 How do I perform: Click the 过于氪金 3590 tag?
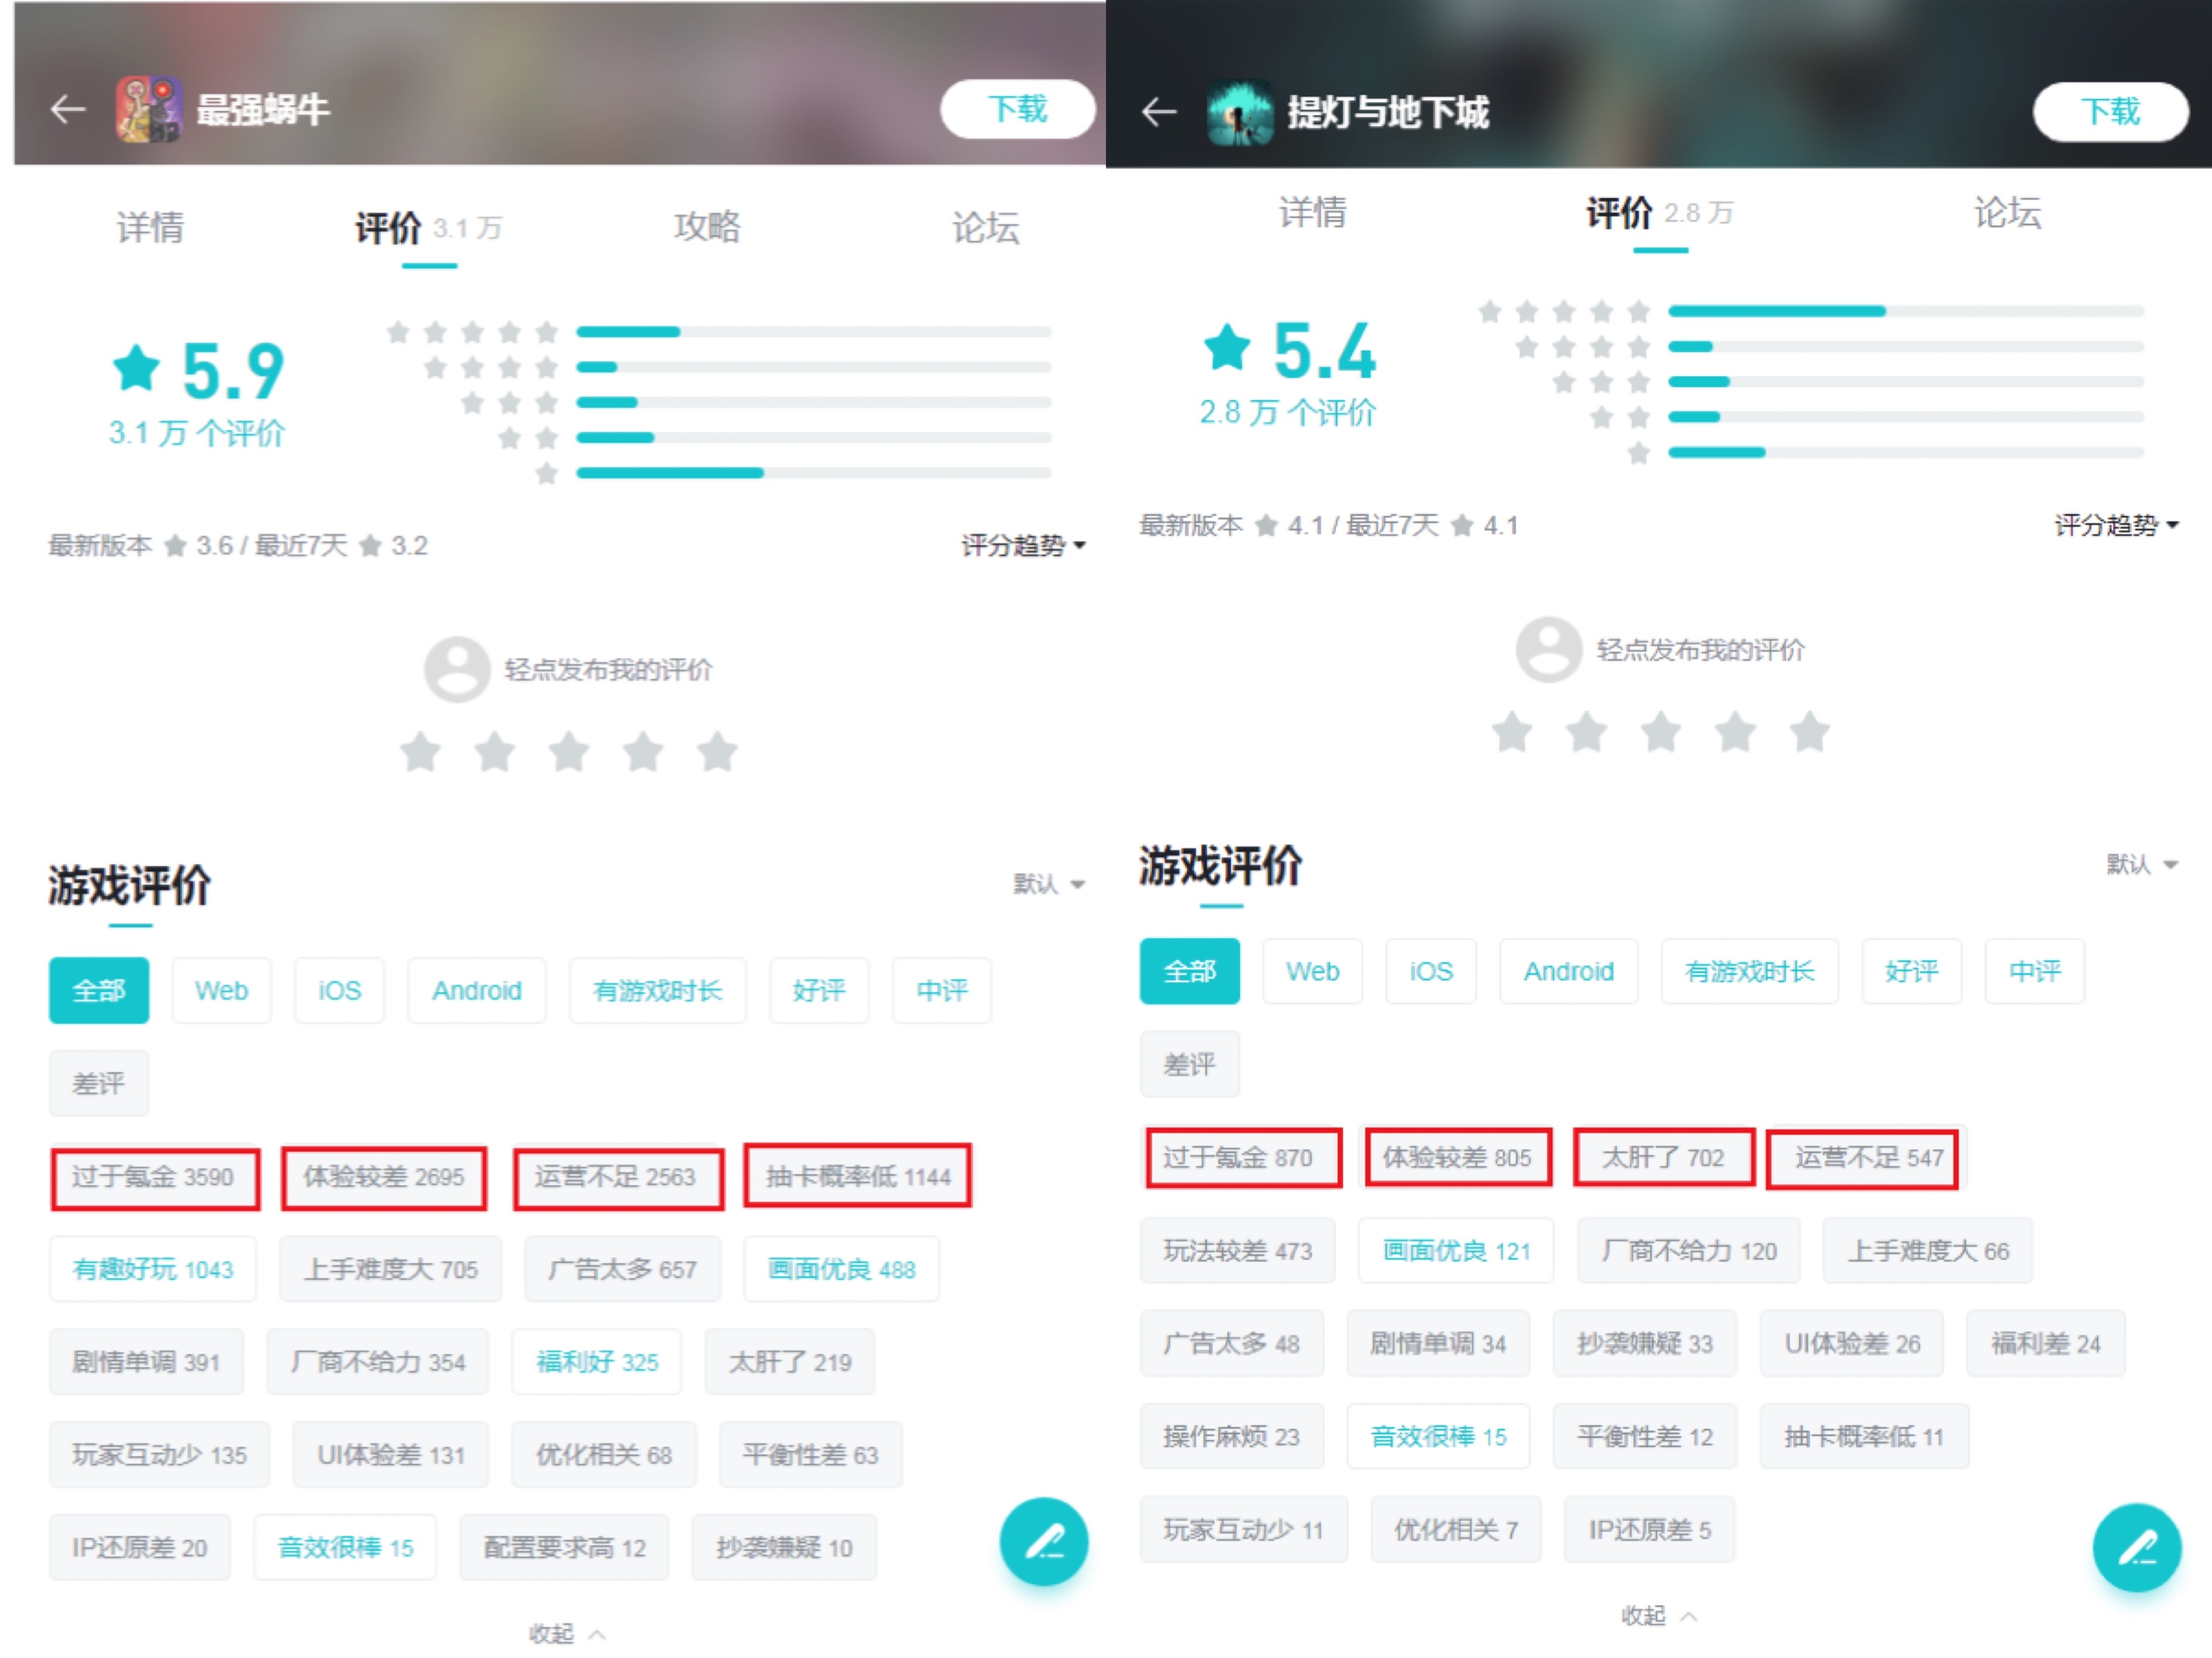[x=155, y=1177]
